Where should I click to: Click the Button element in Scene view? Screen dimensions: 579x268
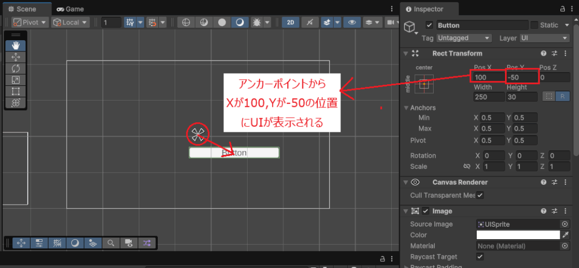[x=234, y=153]
